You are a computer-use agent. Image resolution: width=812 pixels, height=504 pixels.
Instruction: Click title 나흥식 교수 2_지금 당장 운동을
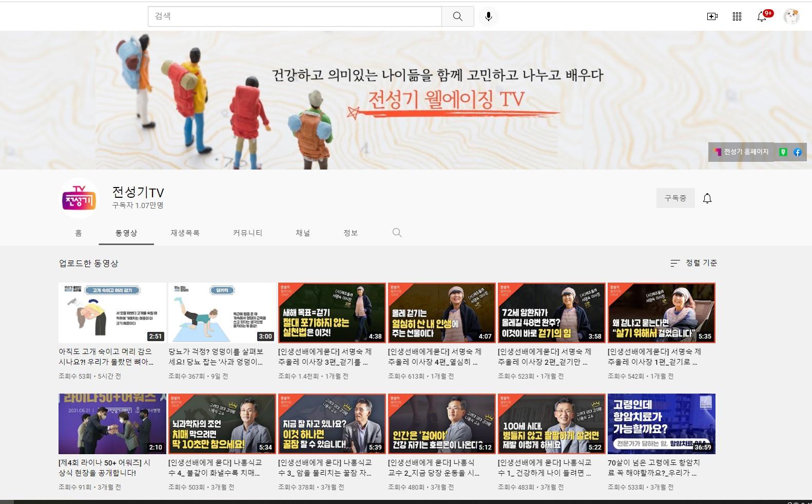coord(434,468)
